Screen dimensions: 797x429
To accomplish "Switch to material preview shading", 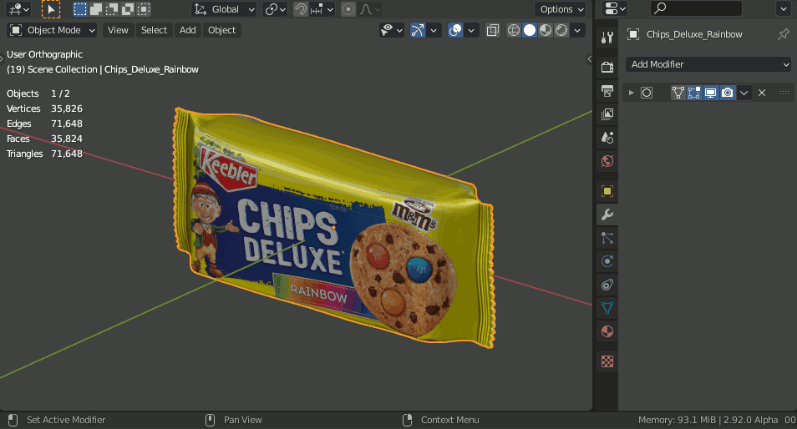I will (546, 30).
